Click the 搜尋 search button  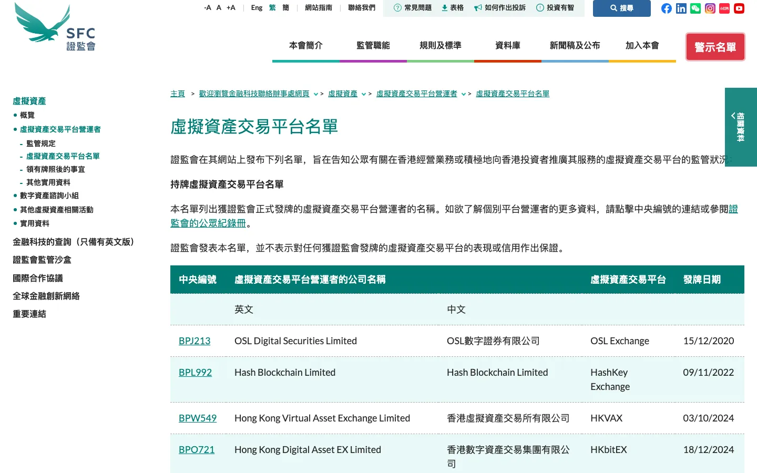tap(622, 8)
